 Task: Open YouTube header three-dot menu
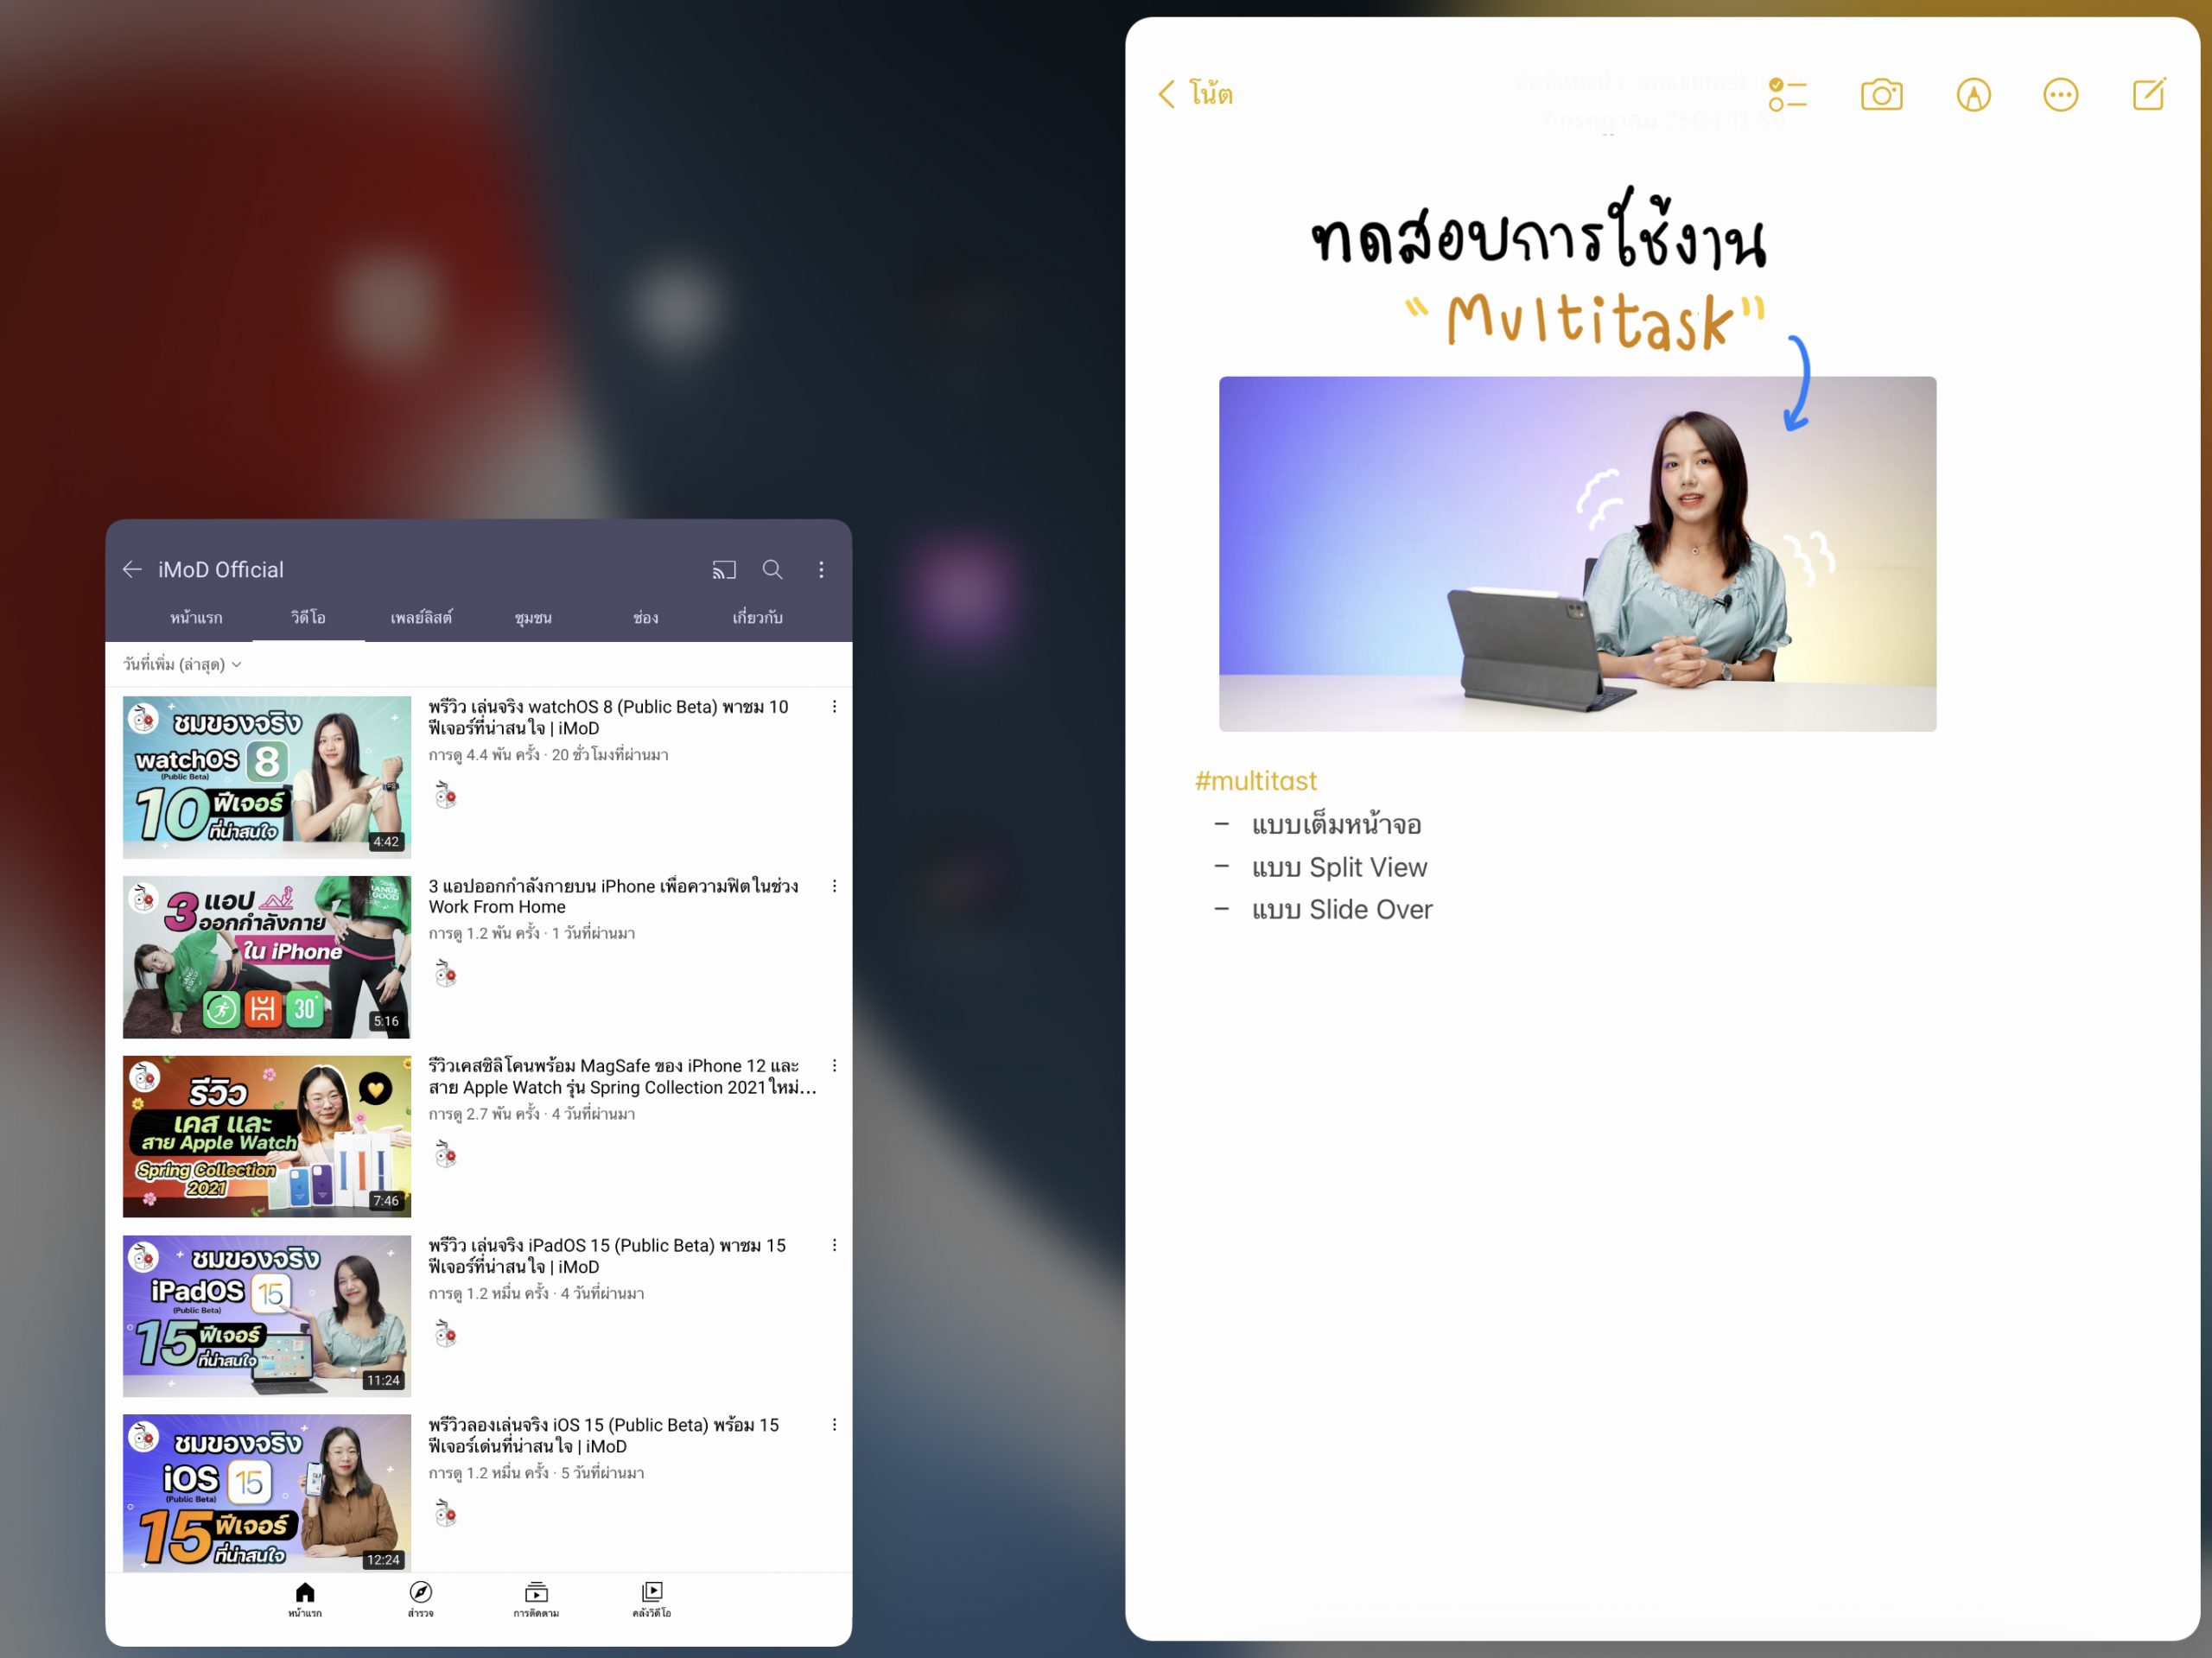click(821, 570)
